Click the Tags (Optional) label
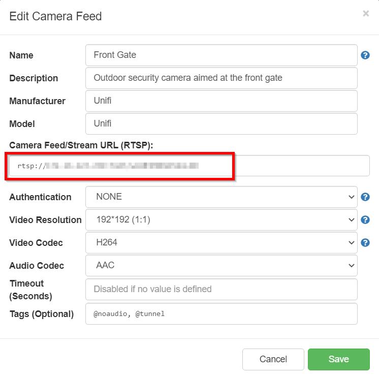 (x=41, y=314)
